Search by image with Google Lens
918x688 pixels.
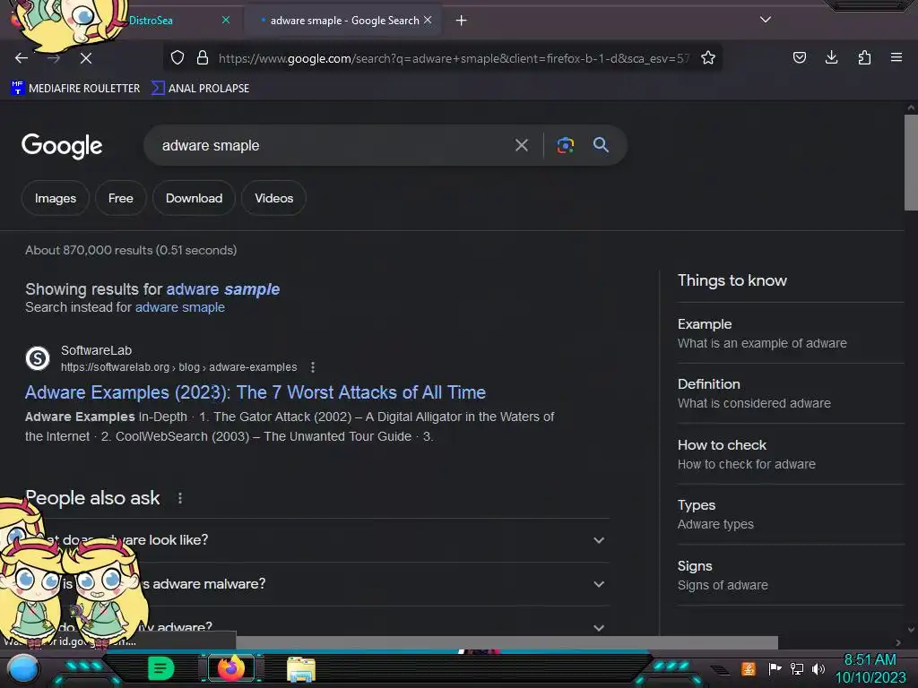(565, 145)
